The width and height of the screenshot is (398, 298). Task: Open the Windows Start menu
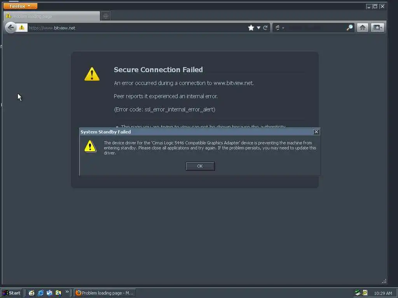pyautogui.click(x=11, y=293)
